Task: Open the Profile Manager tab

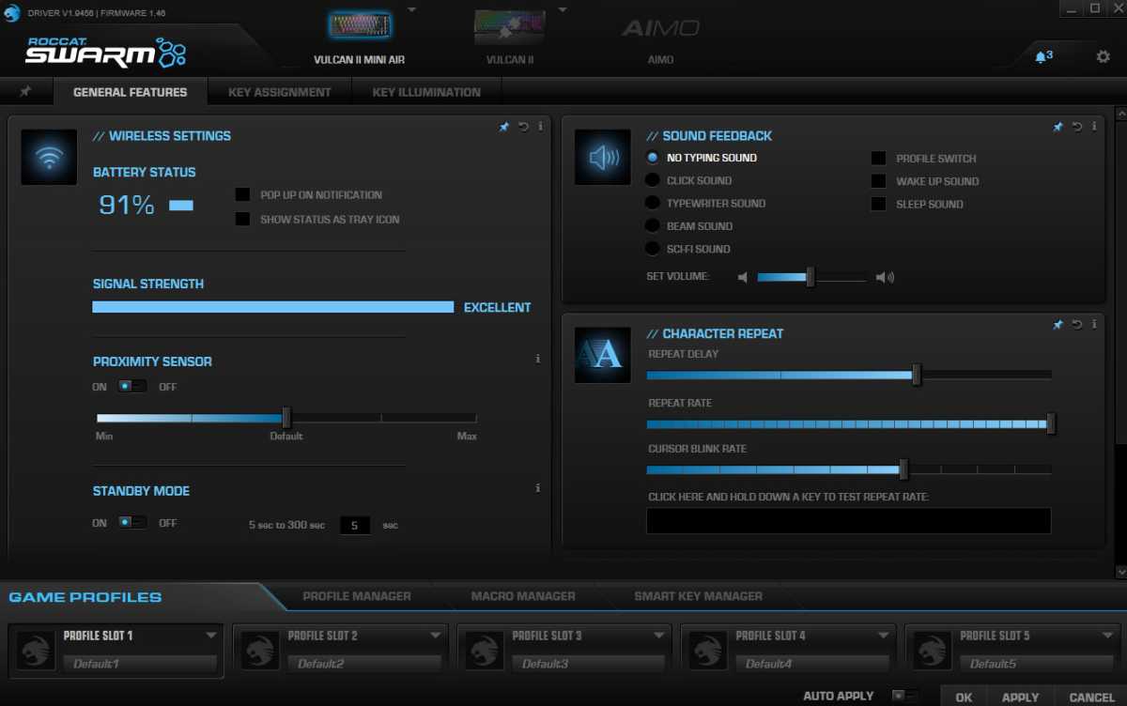Action: (357, 596)
